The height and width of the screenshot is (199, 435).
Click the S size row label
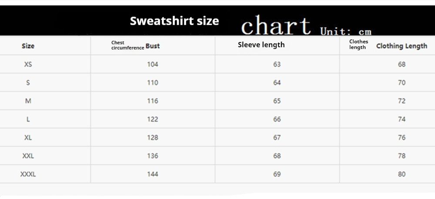point(28,83)
